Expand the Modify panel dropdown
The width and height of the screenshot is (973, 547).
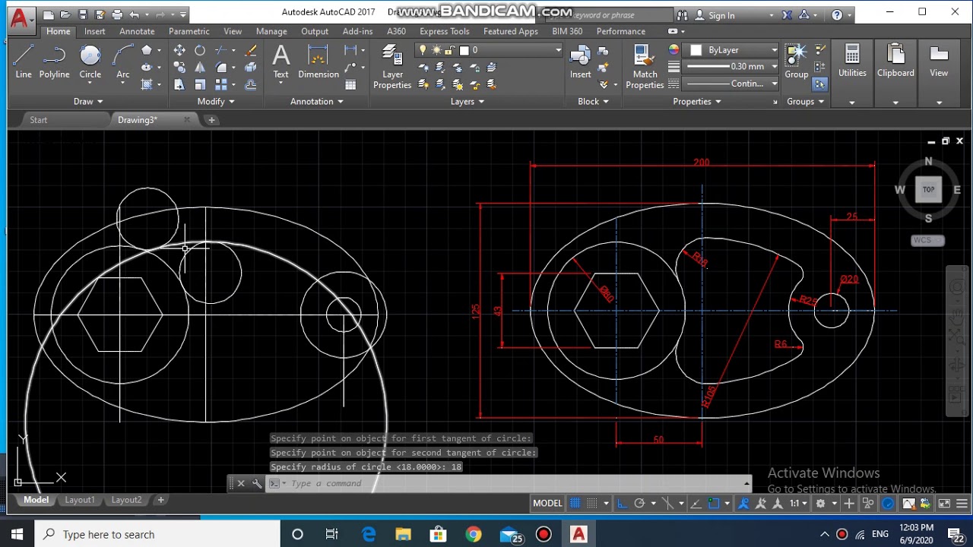coord(216,101)
